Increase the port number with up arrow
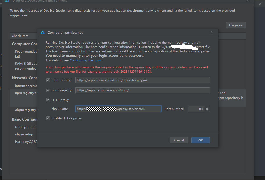 pos(207,108)
